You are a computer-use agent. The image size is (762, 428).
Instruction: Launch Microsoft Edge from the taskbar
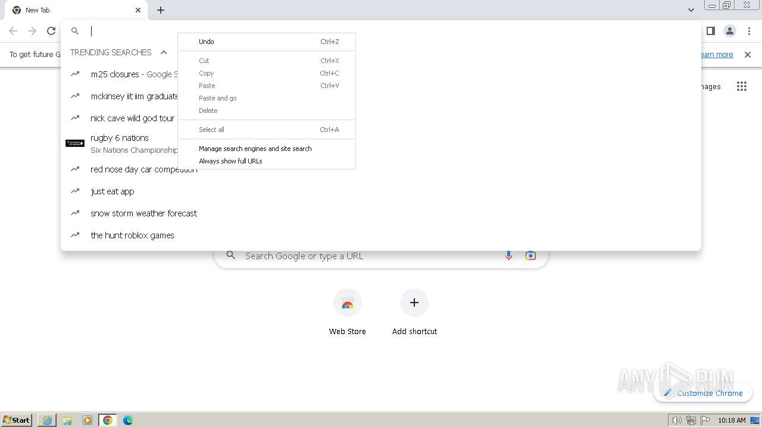point(128,420)
